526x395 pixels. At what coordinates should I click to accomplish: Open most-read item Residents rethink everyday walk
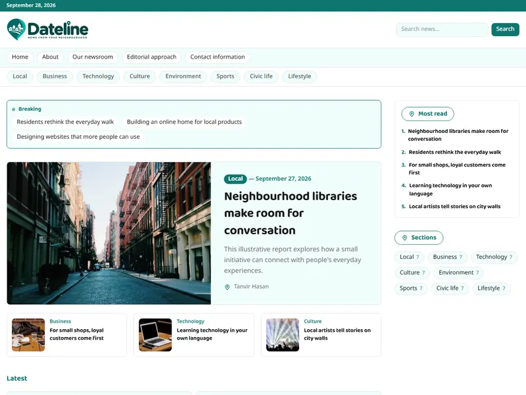click(454, 152)
